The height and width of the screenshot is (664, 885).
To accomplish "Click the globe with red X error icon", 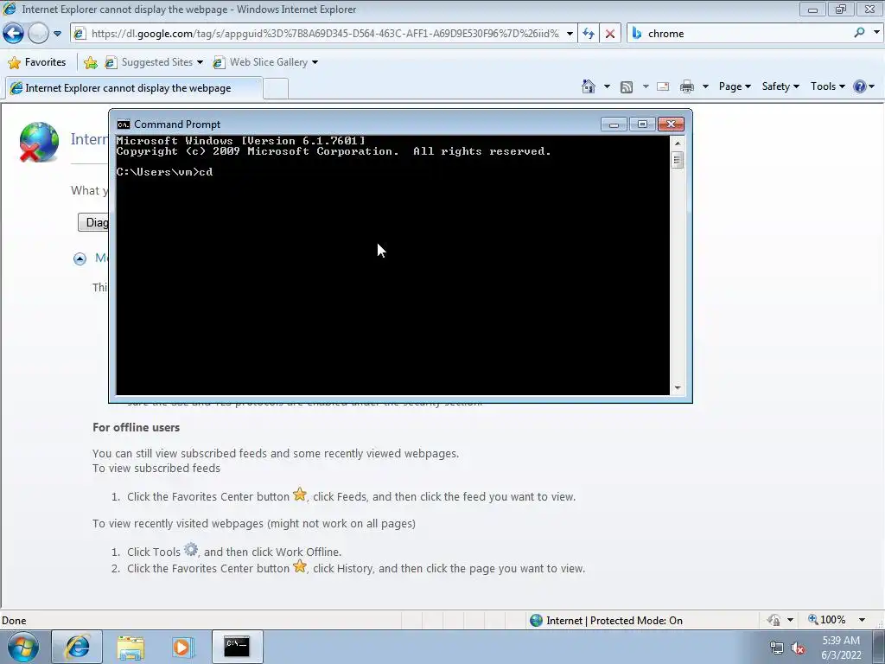I will pos(38,143).
